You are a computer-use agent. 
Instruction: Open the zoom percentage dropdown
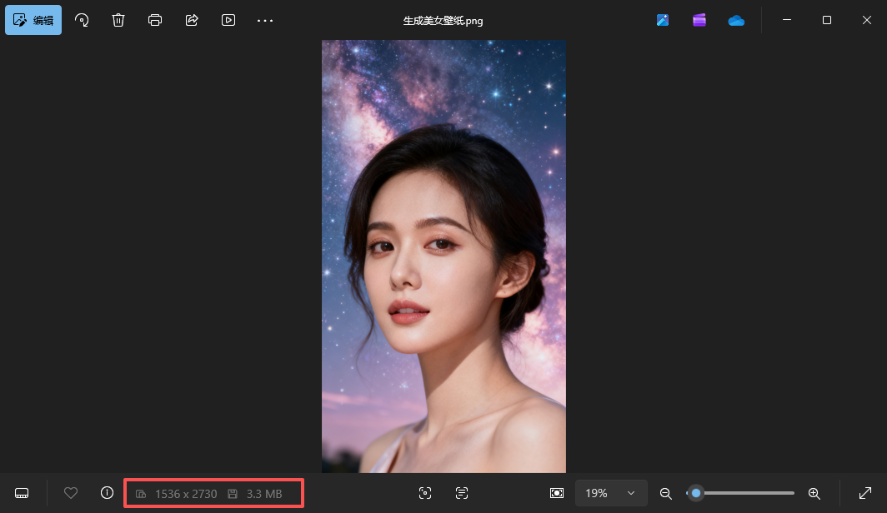click(x=611, y=493)
